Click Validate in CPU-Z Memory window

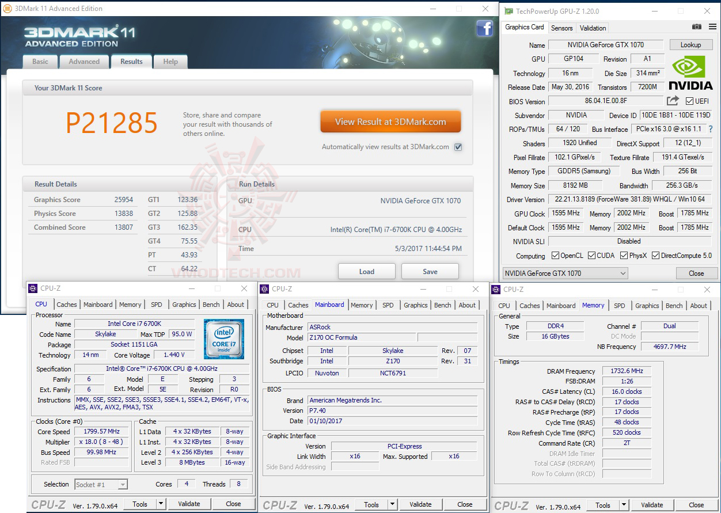click(652, 505)
